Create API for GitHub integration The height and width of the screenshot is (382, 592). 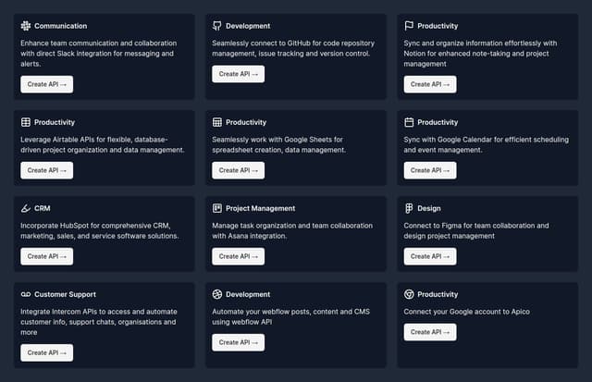[x=239, y=74]
